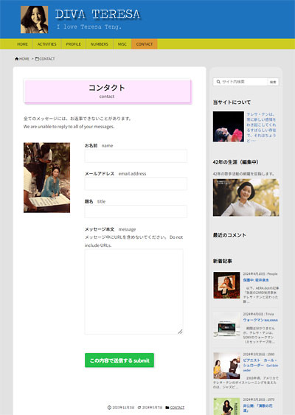Click the folder icon beside CONTACT breadcrumb

[37, 59]
